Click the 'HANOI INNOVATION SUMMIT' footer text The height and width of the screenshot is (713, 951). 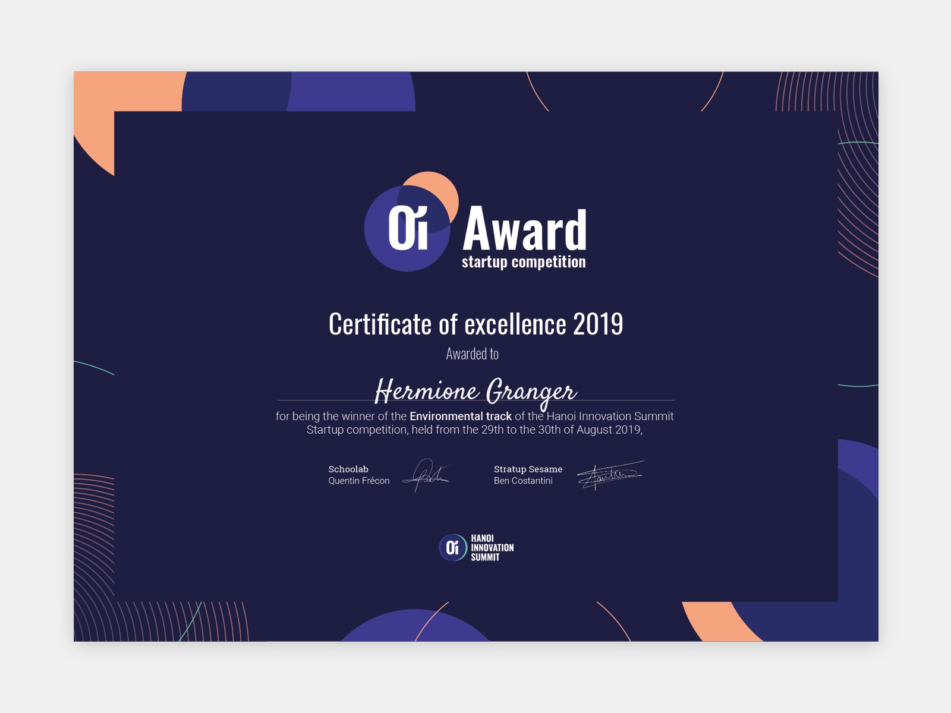(x=492, y=548)
